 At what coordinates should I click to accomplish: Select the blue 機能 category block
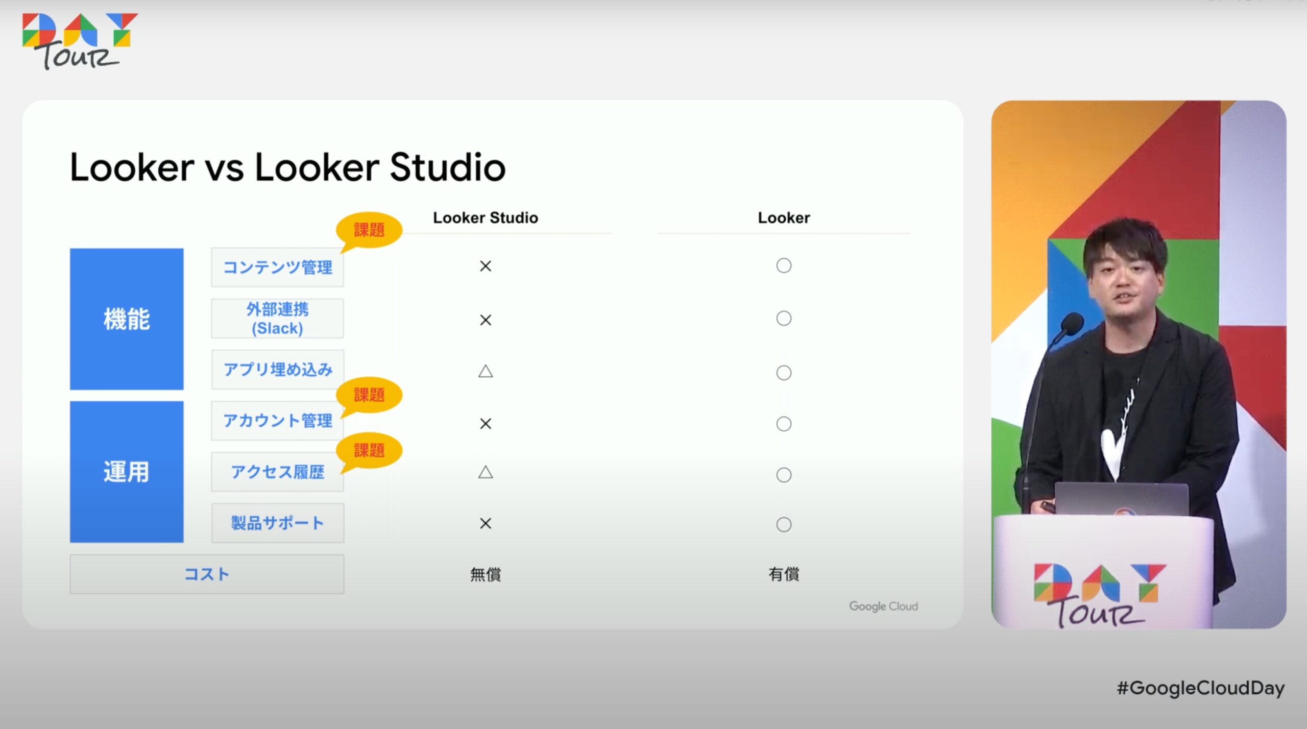[127, 319]
